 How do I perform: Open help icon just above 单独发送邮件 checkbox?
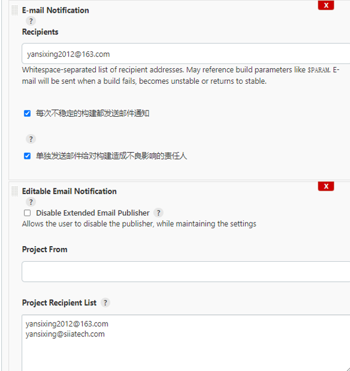[x=31, y=139]
